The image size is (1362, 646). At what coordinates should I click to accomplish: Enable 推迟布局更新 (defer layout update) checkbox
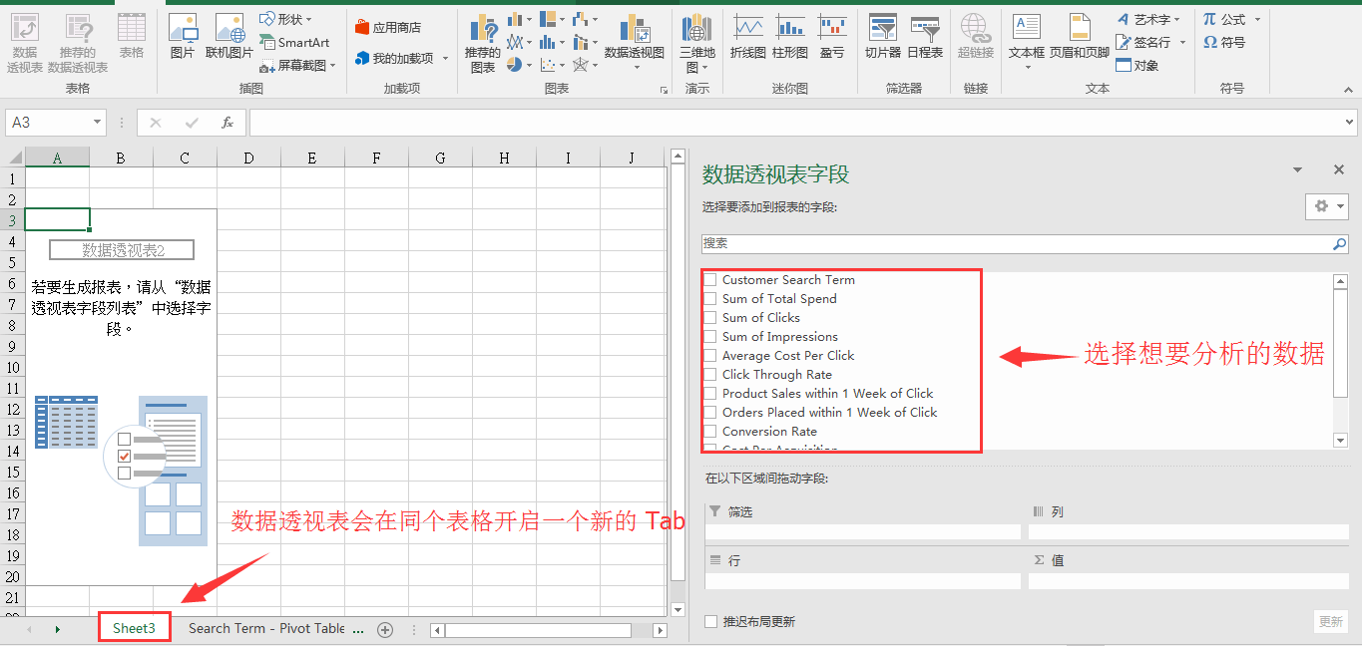tap(711, 622)
